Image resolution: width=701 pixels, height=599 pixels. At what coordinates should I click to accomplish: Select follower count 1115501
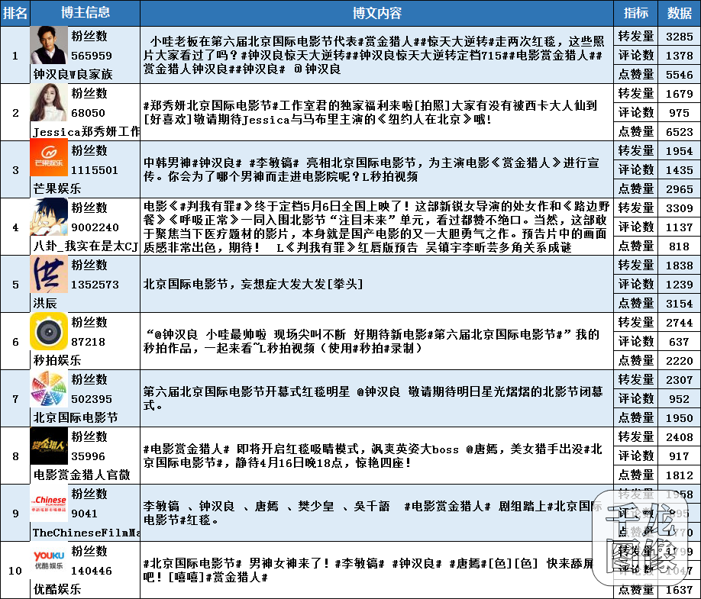pos(95,170)
